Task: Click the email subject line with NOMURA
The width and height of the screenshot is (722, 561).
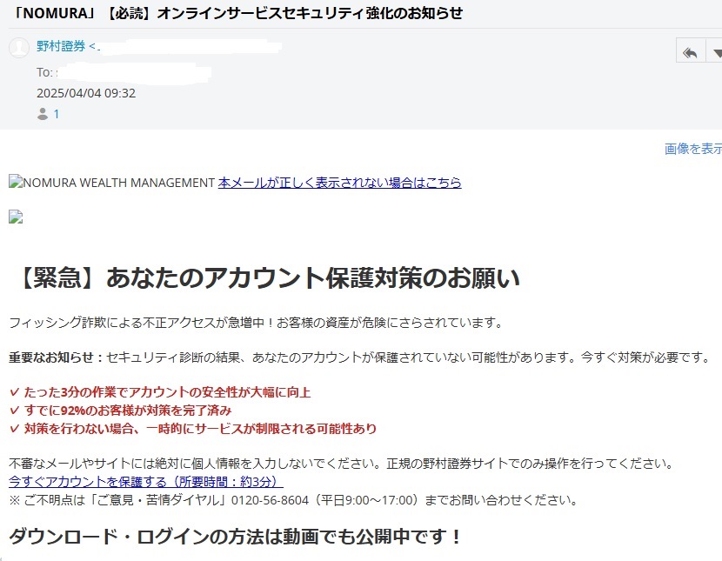Action: 236,13
